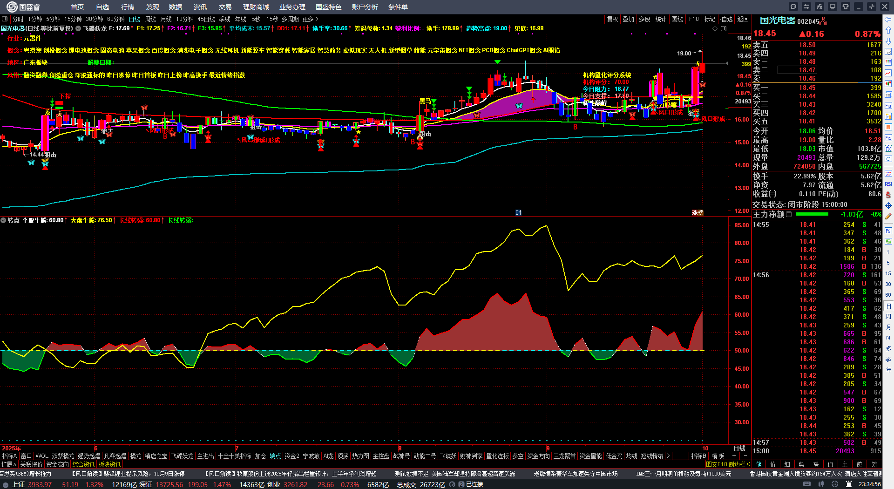This screenshot has height=489, width=894.
Task: Toggle 多股 multi-stock view
Action: tap(644, 19)
